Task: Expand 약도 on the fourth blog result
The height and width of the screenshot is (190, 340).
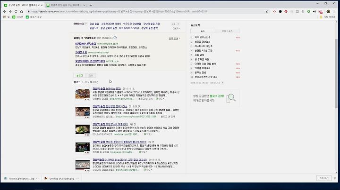Action: 143,152
